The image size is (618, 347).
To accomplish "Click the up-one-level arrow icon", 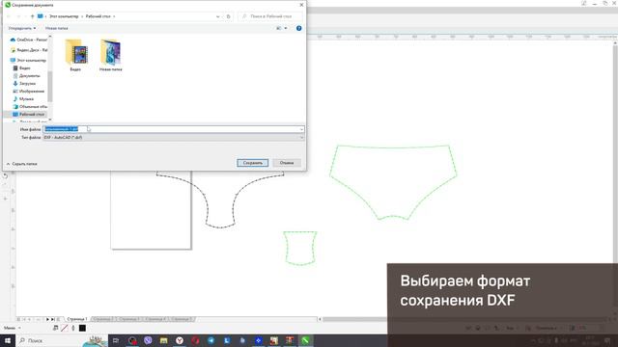I will coord(32,16).
